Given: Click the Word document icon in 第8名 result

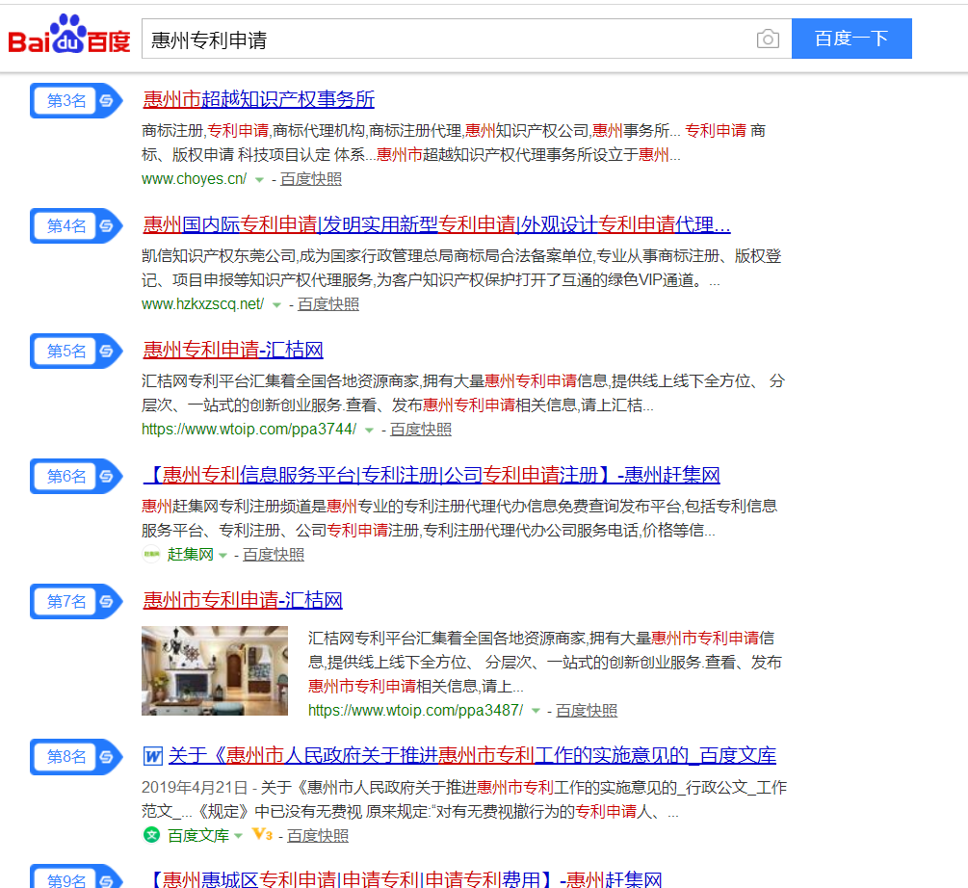Looking at the screenshot, I should [152, 756].
